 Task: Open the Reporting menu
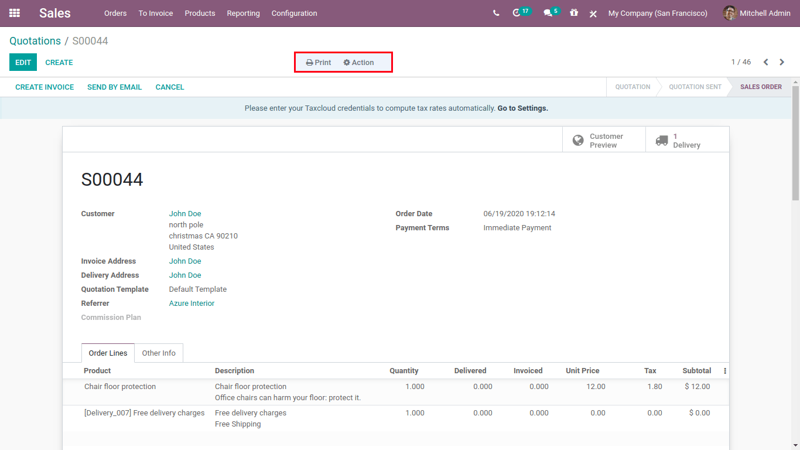(x=243, y=13)
